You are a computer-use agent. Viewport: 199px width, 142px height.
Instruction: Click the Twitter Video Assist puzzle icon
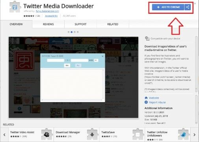click(46, 135)
